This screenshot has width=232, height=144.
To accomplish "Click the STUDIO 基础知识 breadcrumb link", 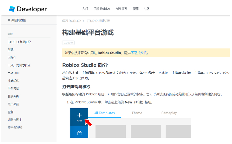I will tap(98, 21).
